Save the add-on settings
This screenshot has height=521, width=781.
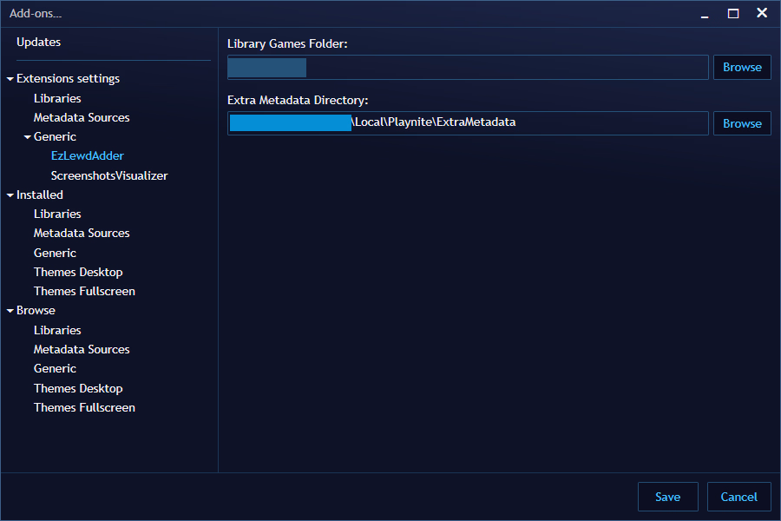point(667,497)
